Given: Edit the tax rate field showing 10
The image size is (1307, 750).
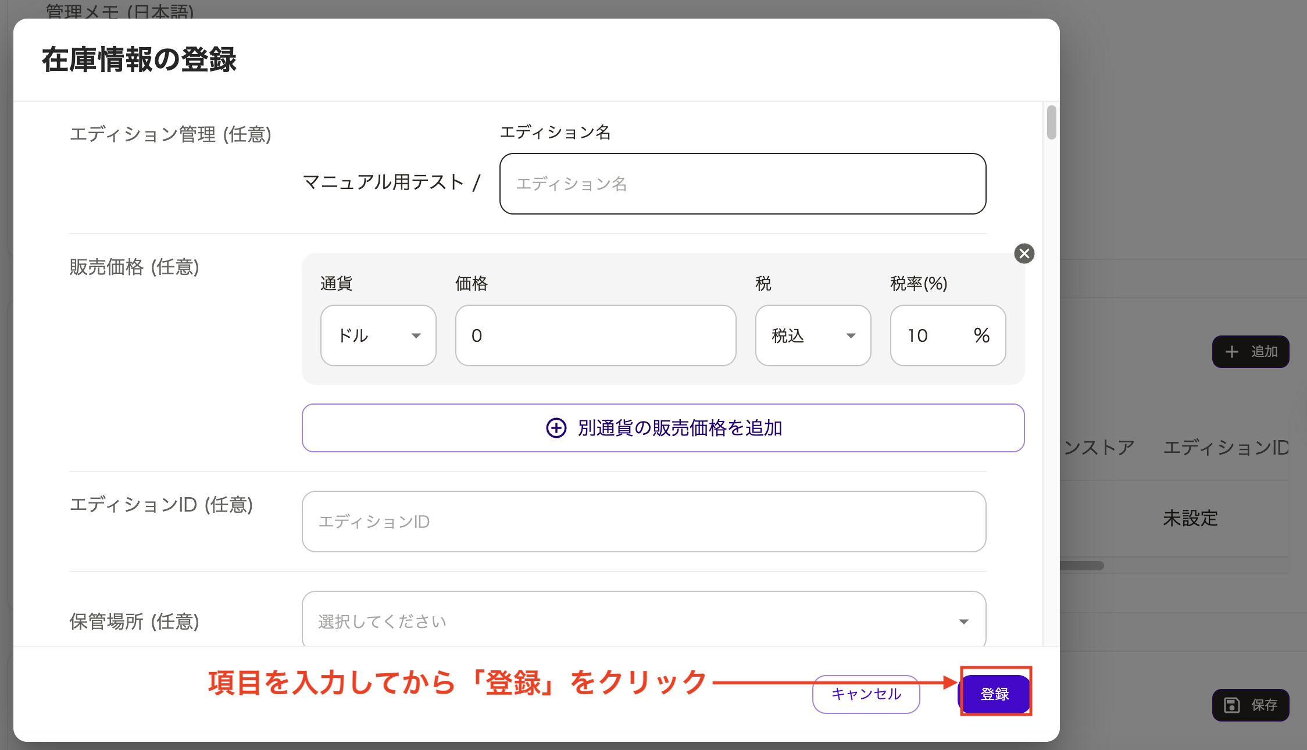Looking at the screenshot, I should click(x=948, y=335).
